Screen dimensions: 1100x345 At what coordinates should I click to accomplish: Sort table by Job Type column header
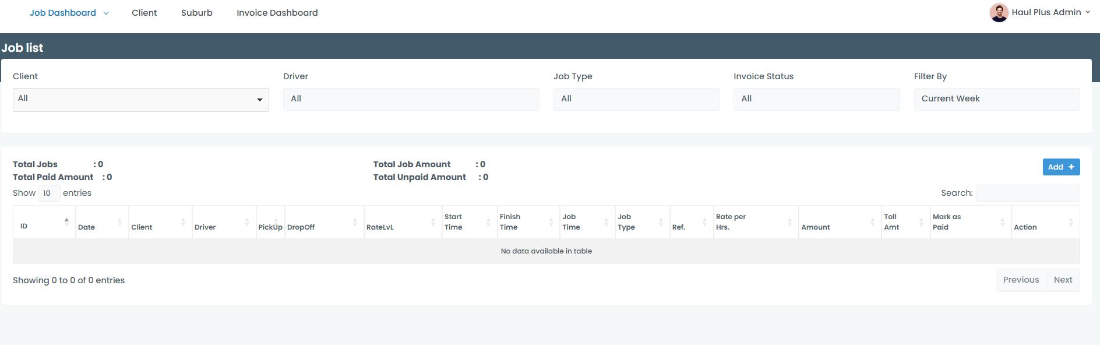point(643,222)
